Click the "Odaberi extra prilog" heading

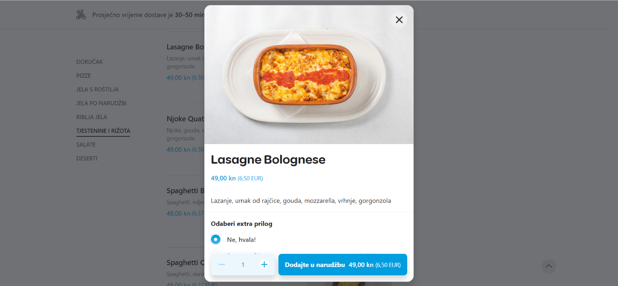[241, 224]
